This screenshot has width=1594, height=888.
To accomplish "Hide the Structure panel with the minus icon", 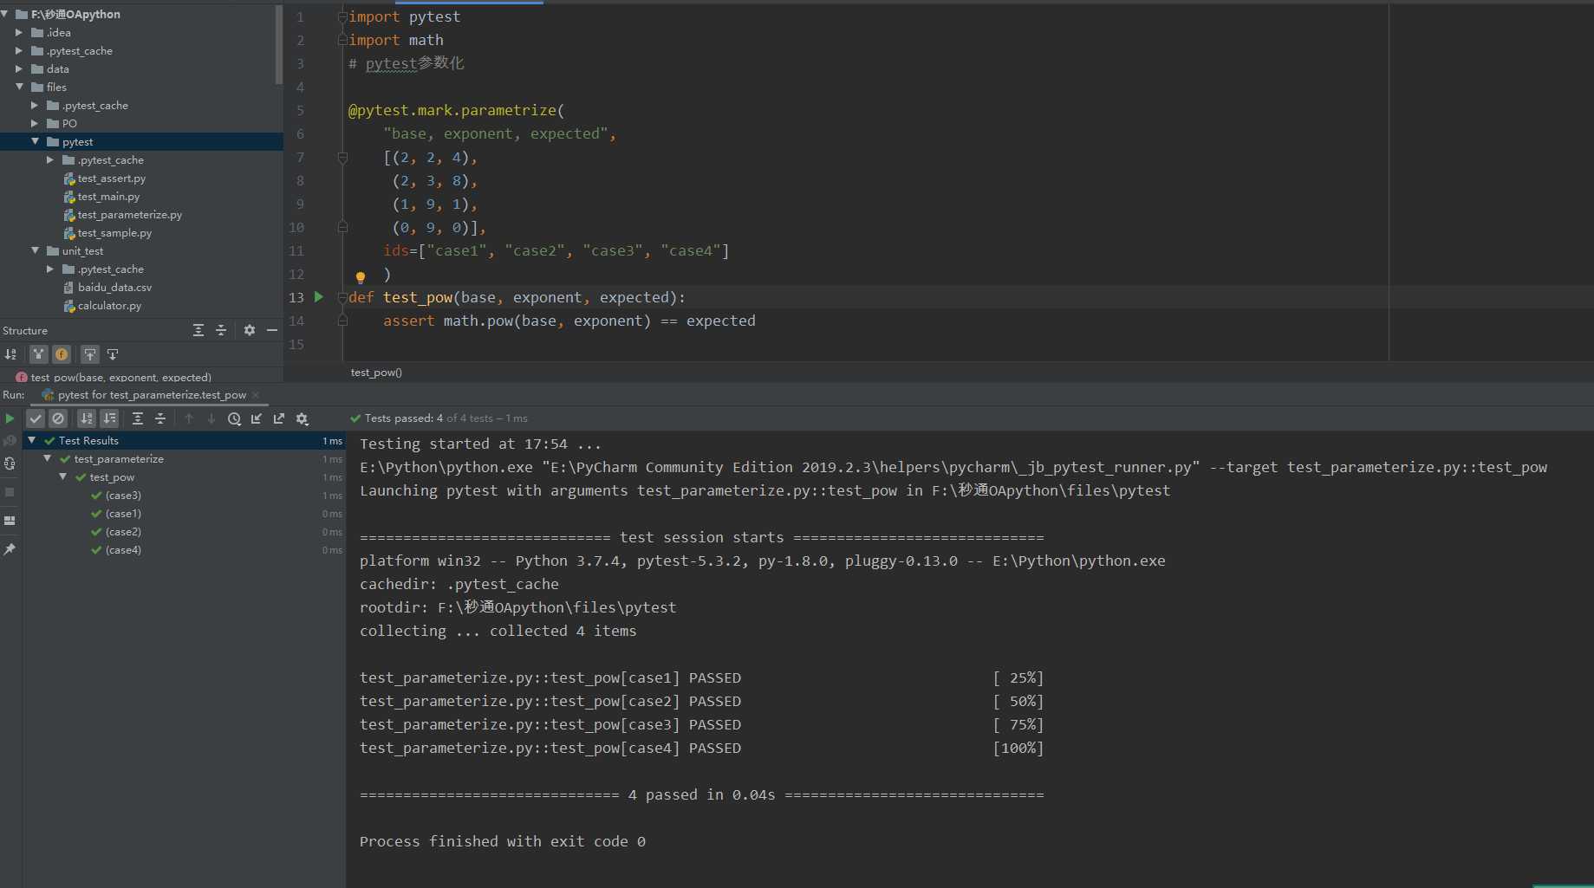I will pos(272,330).
